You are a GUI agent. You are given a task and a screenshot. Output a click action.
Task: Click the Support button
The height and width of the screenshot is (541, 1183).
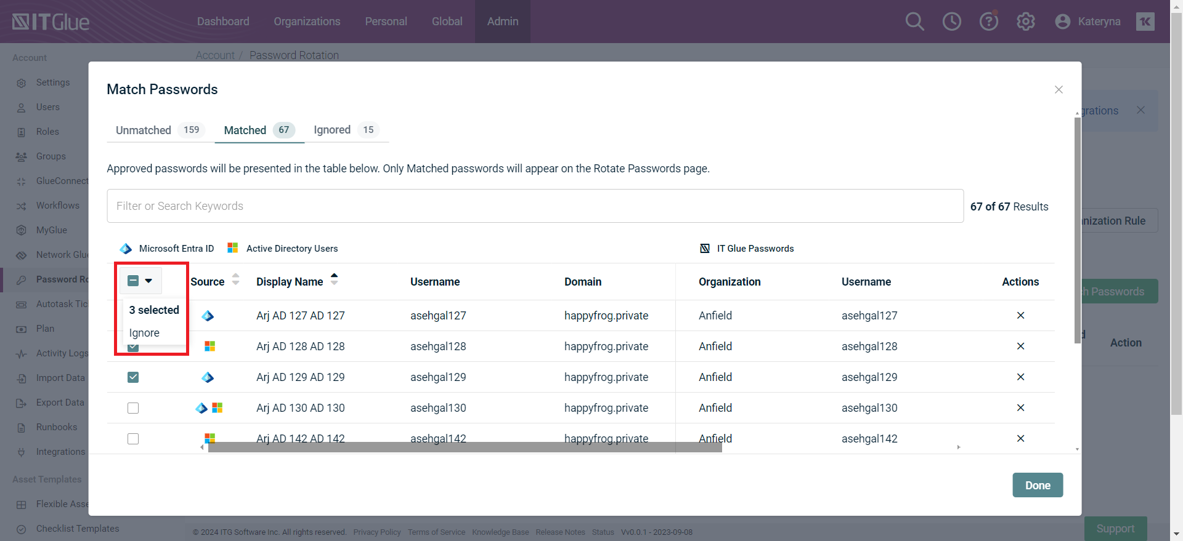pos(1115,529)
